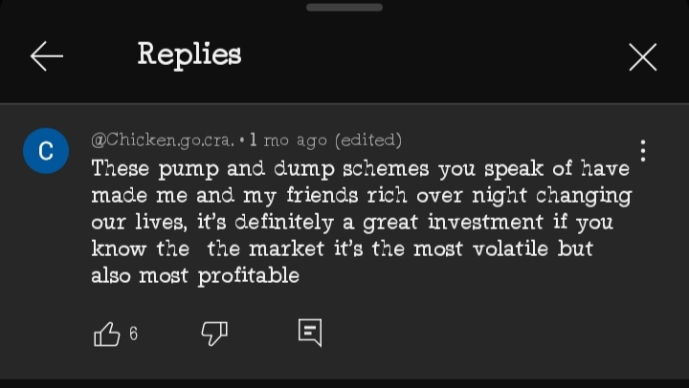Tap the reply comment icon
Viewport: 689px width, 388px height.
click(x=309, y=333)
